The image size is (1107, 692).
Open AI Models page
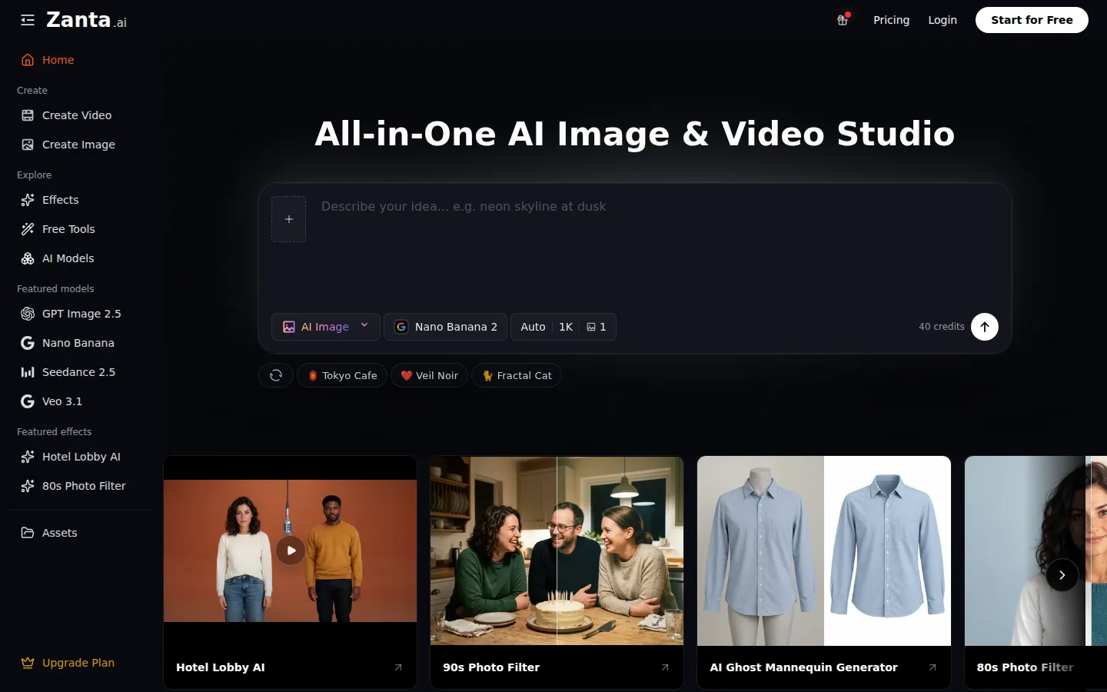coord(81,258)
